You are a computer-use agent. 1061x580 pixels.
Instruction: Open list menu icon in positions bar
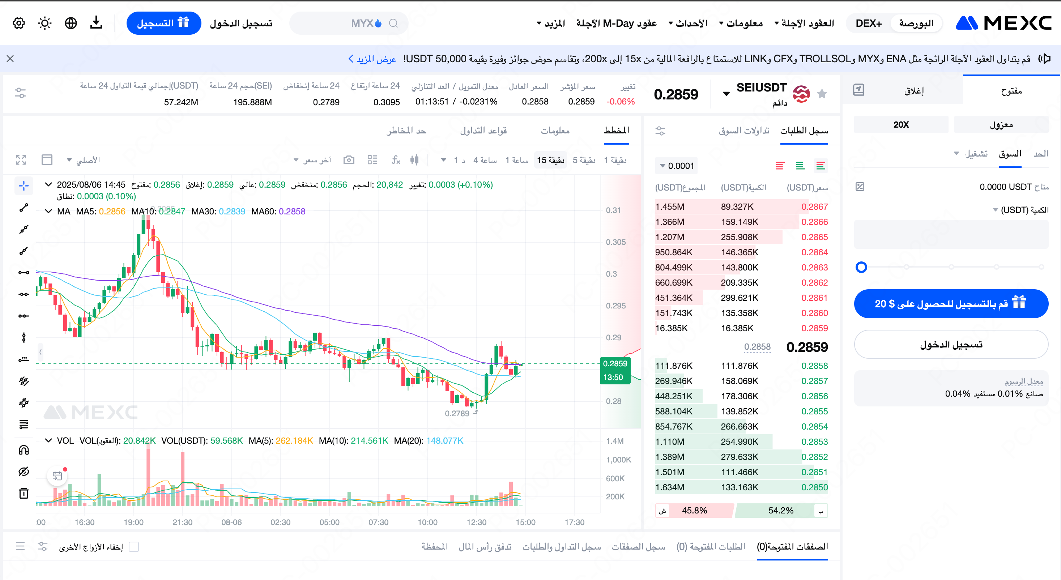20,547
